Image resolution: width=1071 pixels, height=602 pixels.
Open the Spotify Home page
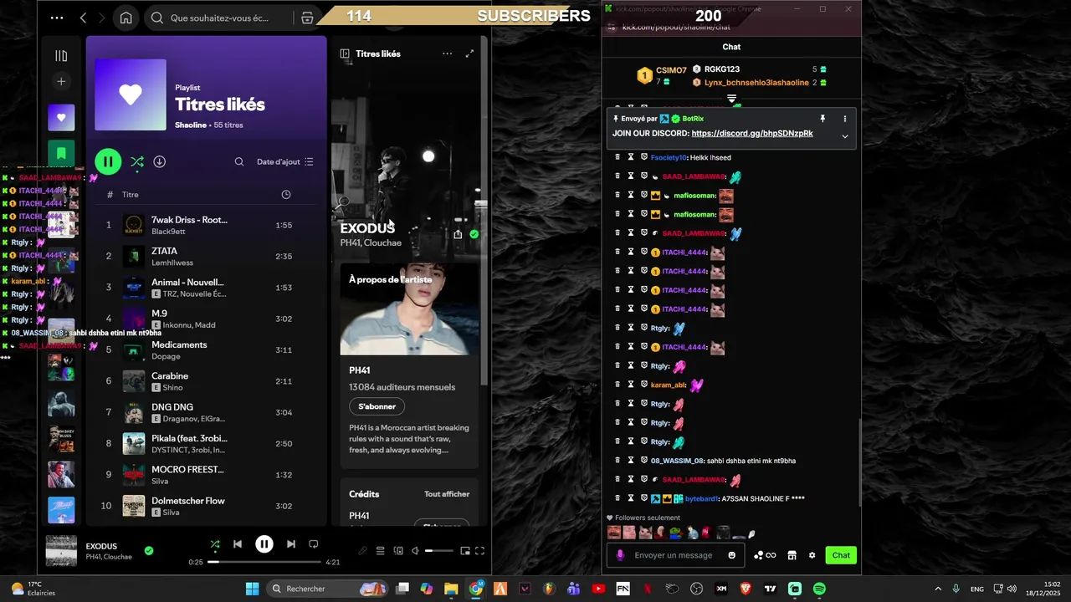[126, 18]
